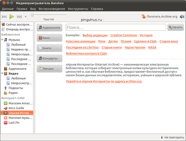Open Любимые playlist under Музыка

[18, 45]
